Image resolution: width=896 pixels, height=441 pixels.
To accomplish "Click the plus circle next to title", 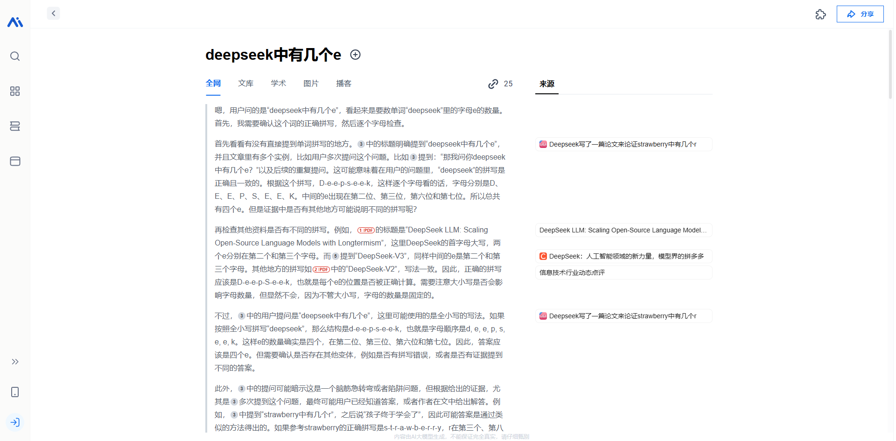I will tap(355, 55).
